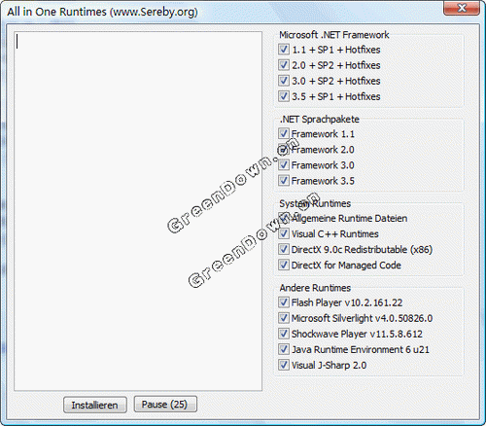Click the Pause (25) button

[165, 404]
